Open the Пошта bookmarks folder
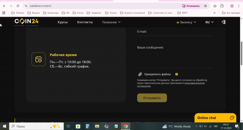The image size is (243, 130). coord(111,13)
